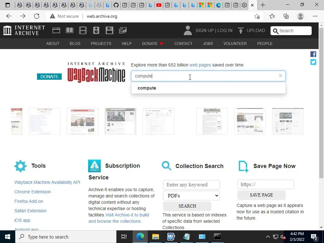
Task: Switch to the YouTube tab
Action: tap(159, 5)
